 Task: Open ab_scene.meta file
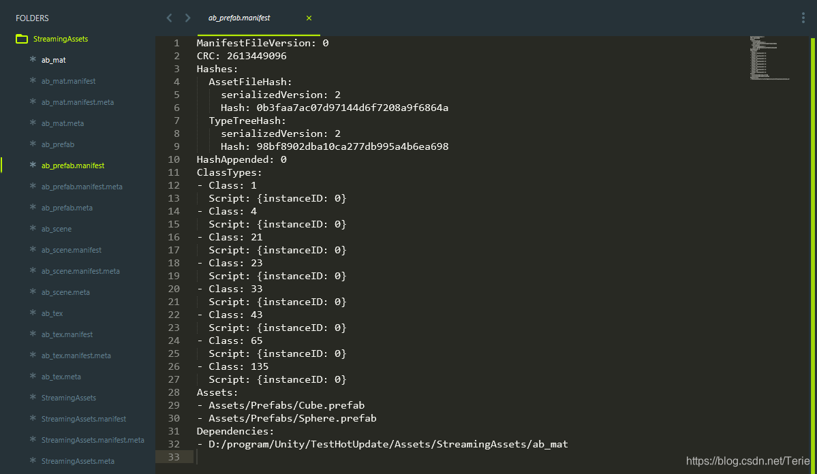65,292
